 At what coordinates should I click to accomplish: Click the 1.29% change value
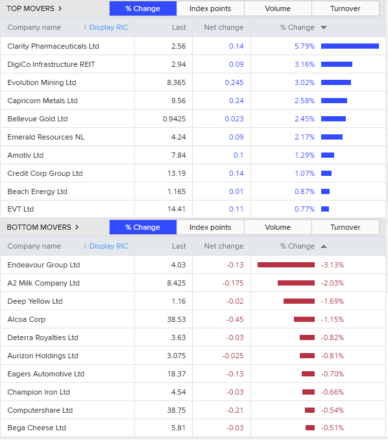pyautogui.click(x=304, y=155)
